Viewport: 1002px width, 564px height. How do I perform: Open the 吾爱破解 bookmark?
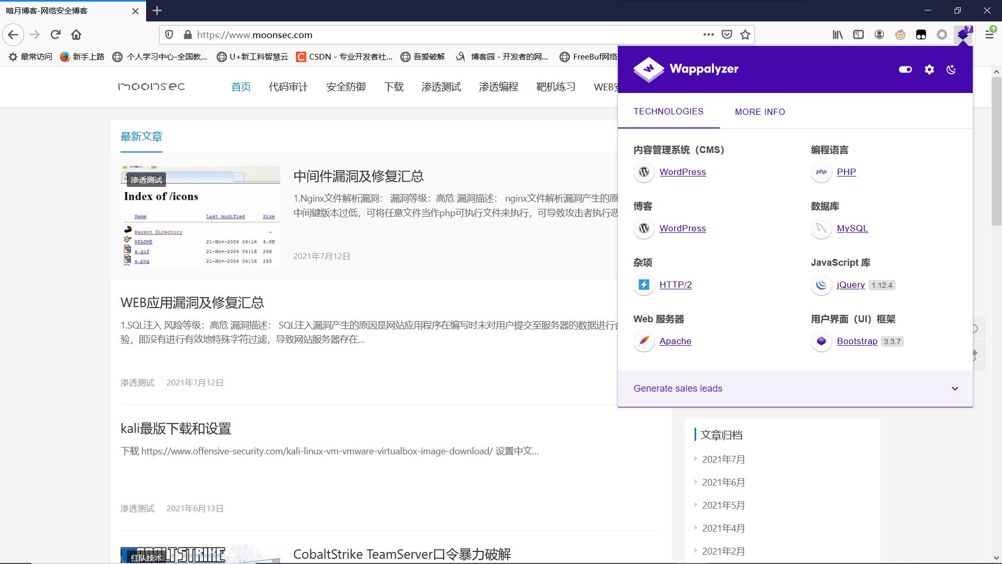tap(423, 56)
